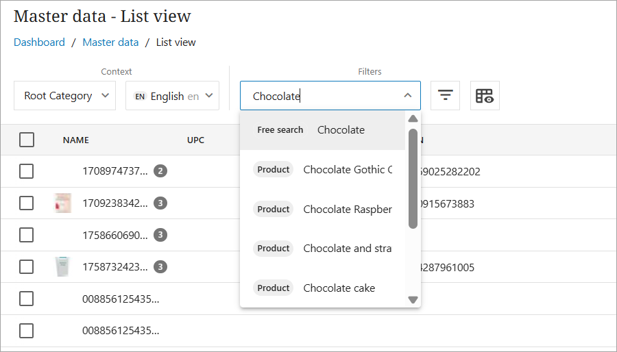Collapse the Filters search suggestion list
Image resolution: width=617 pixels, height=352 pixels.
(x=407, y=96)
